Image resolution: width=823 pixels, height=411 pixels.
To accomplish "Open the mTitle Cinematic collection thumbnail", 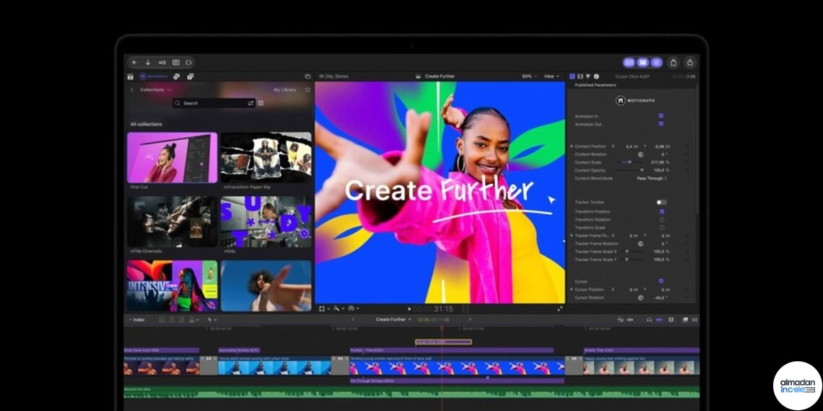I will click(x=172, y=222).
